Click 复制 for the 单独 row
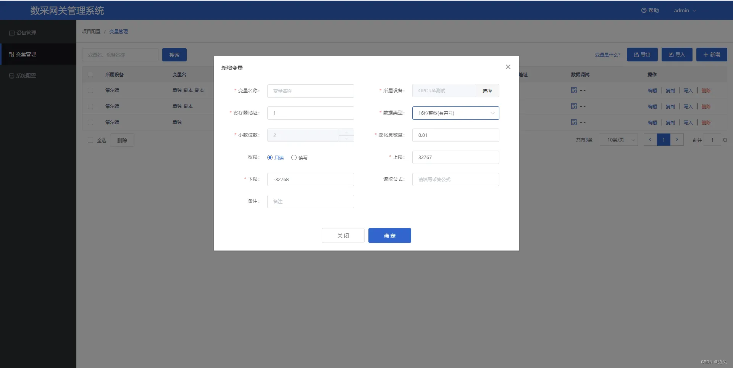733x368 pixels. point(670,122)
